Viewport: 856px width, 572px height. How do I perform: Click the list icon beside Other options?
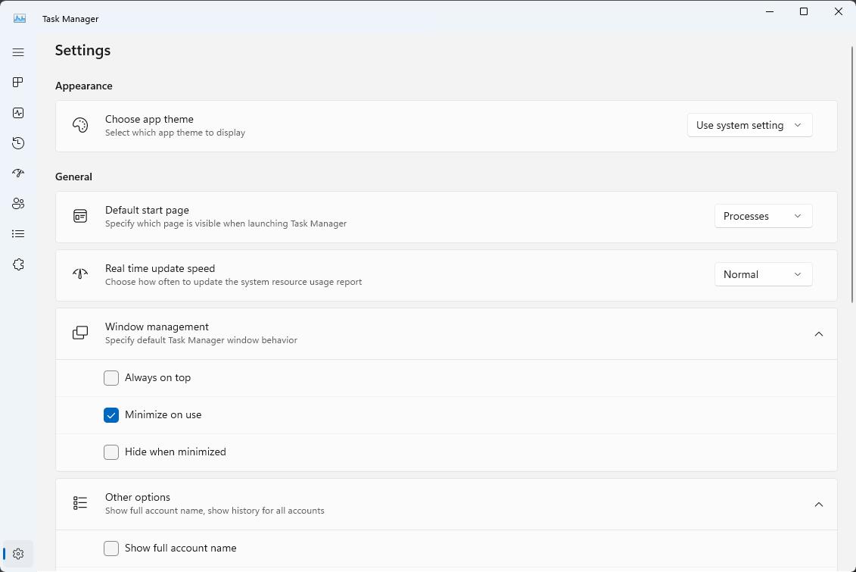point(80,503)
